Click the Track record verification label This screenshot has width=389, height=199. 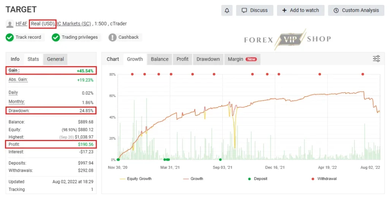28,37
